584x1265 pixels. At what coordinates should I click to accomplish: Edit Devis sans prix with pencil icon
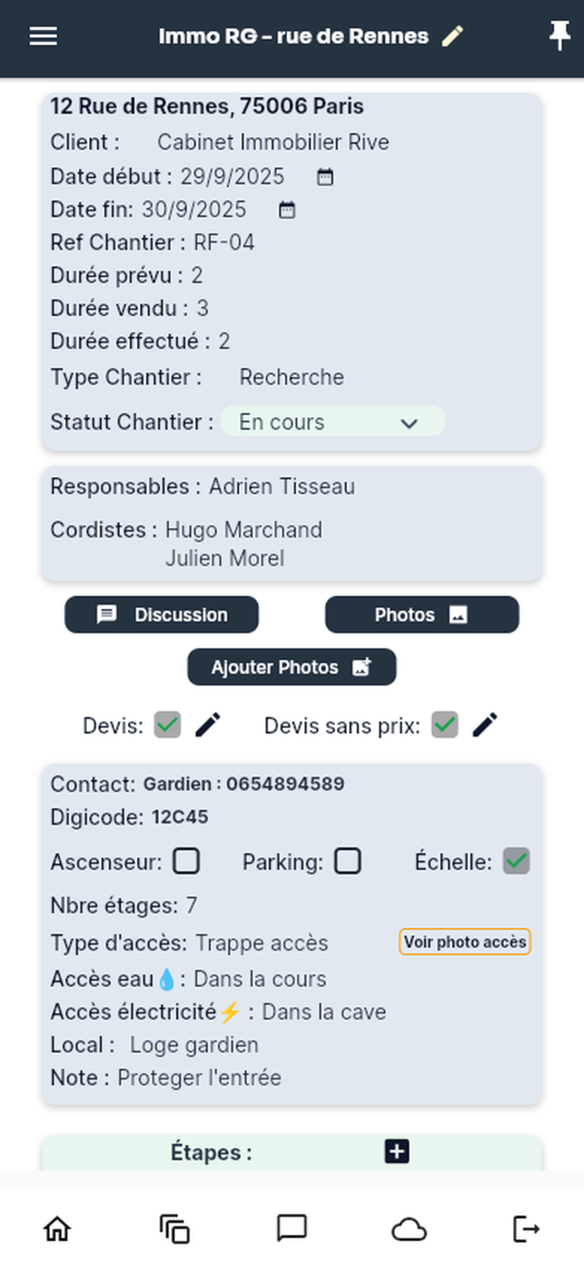pos(485,725)
